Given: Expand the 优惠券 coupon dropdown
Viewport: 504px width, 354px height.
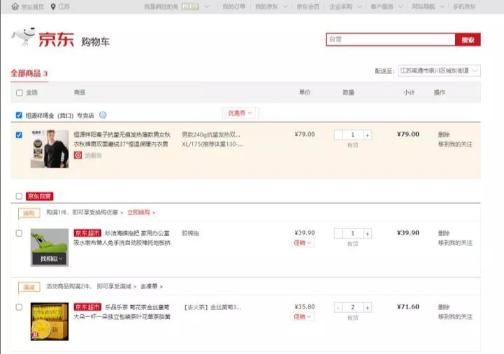Looking at the screenshot, I should point(240,112).
